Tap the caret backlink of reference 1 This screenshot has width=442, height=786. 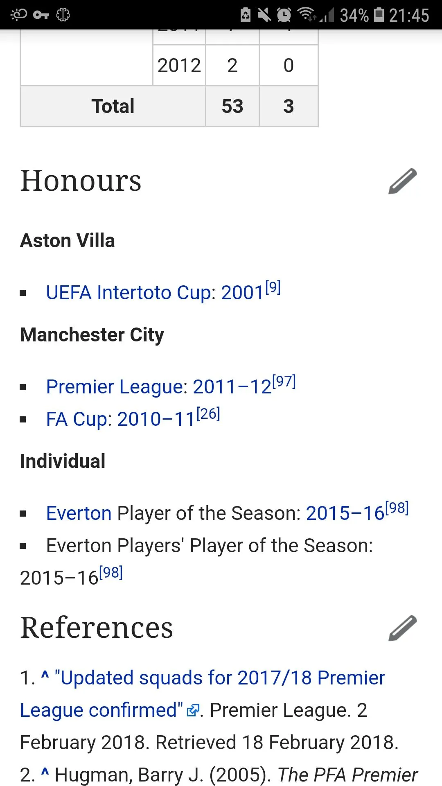coord(45,676)
